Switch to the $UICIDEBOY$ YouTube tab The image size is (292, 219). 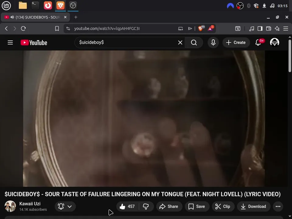point(35,17)
